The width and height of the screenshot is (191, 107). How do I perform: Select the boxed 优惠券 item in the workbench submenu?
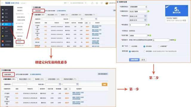click(20, 42)
